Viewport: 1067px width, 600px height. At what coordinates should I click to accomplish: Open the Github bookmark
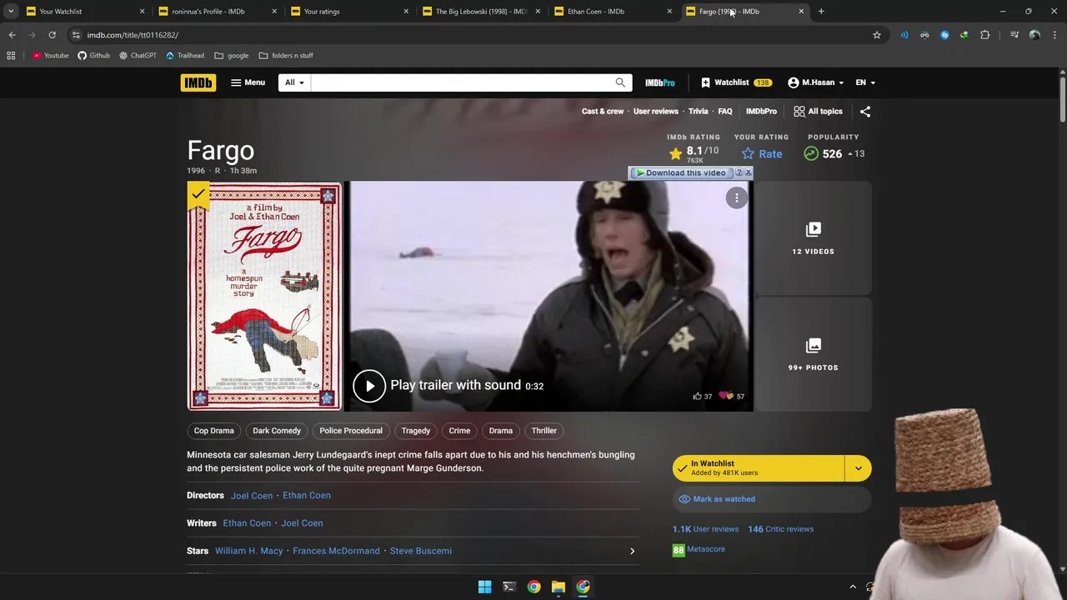pyautogui.click(x=93, y=56)
